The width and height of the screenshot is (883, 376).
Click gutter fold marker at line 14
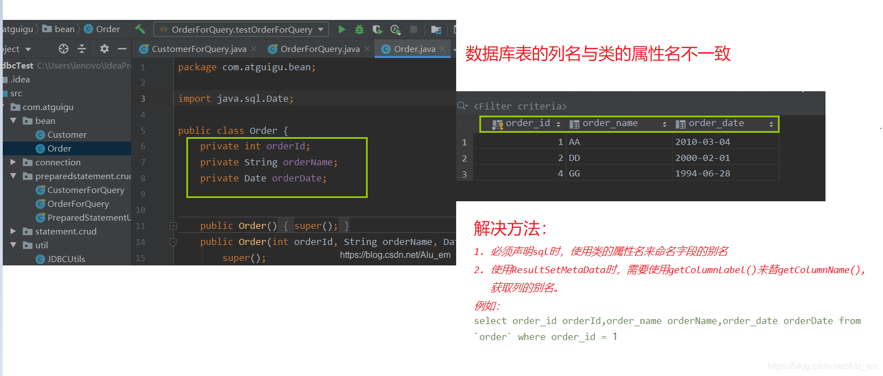click(x=173, y=242)
